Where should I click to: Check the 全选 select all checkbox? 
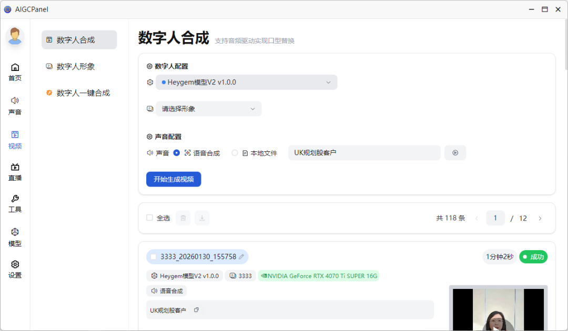[x=150, y=218]
